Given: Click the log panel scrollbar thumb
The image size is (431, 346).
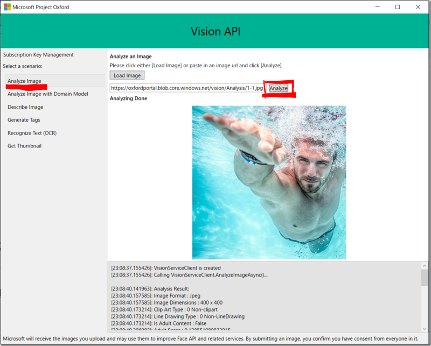Looking at the screenshot, I should [425, 278].
